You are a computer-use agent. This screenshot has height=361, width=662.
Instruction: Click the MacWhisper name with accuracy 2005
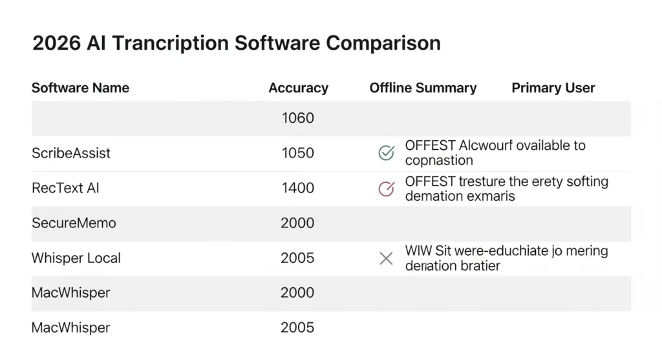tap(71, 327)
